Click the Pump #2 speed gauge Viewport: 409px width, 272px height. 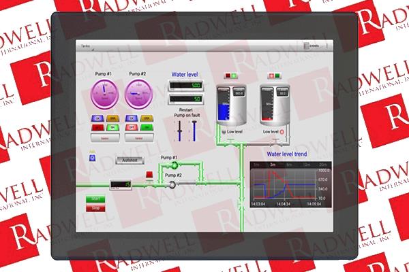pos(138,95)
